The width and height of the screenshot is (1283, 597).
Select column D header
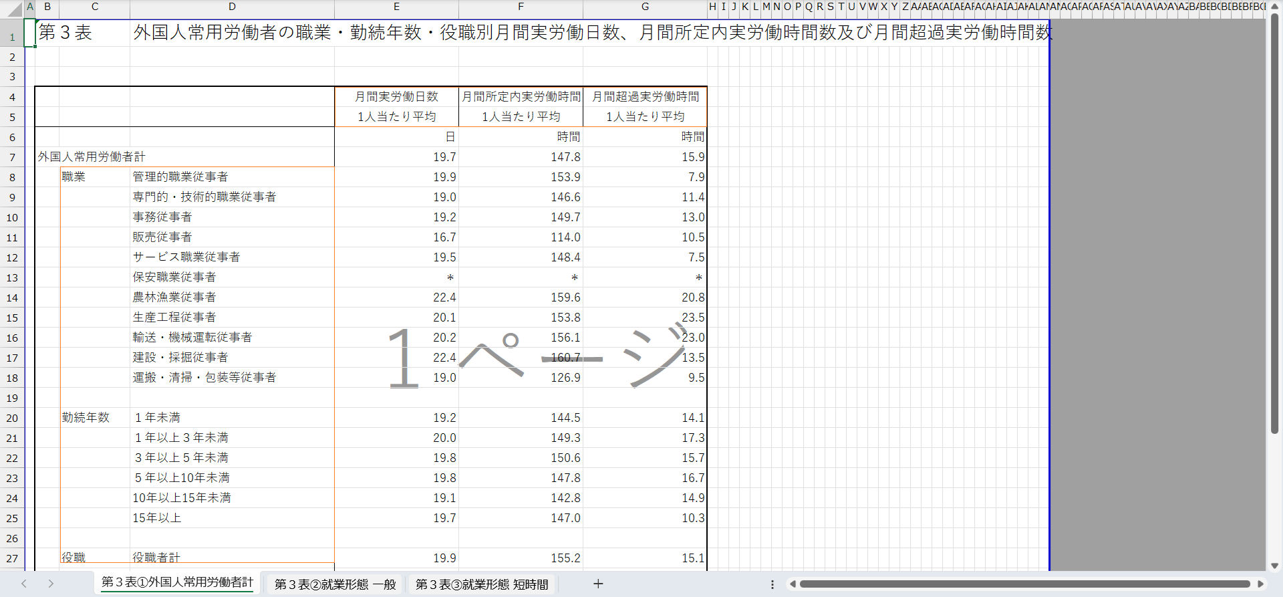[232, 7]
